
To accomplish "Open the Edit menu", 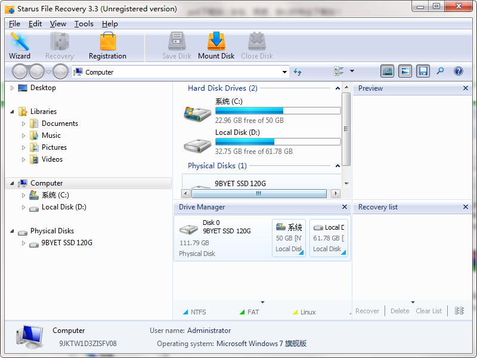I will point(35,24).
